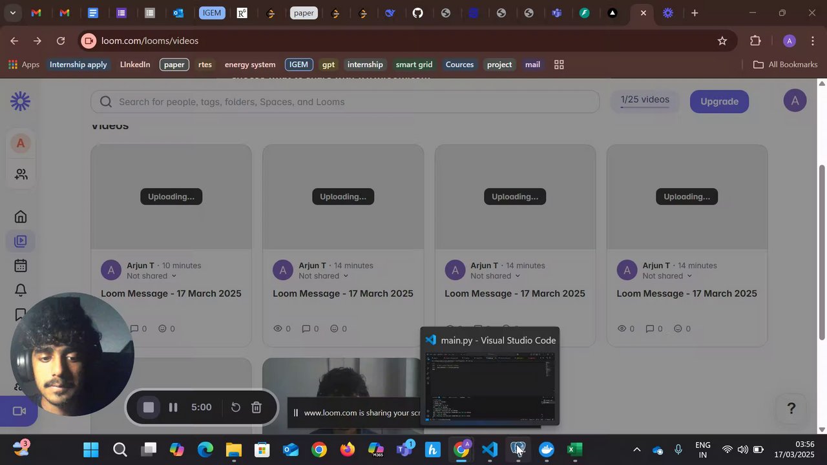Image resolution: width=827 pixels, height=465 pixels.
Task: Click the camera record button in sidebar
Action: click(x=19, y=411)
